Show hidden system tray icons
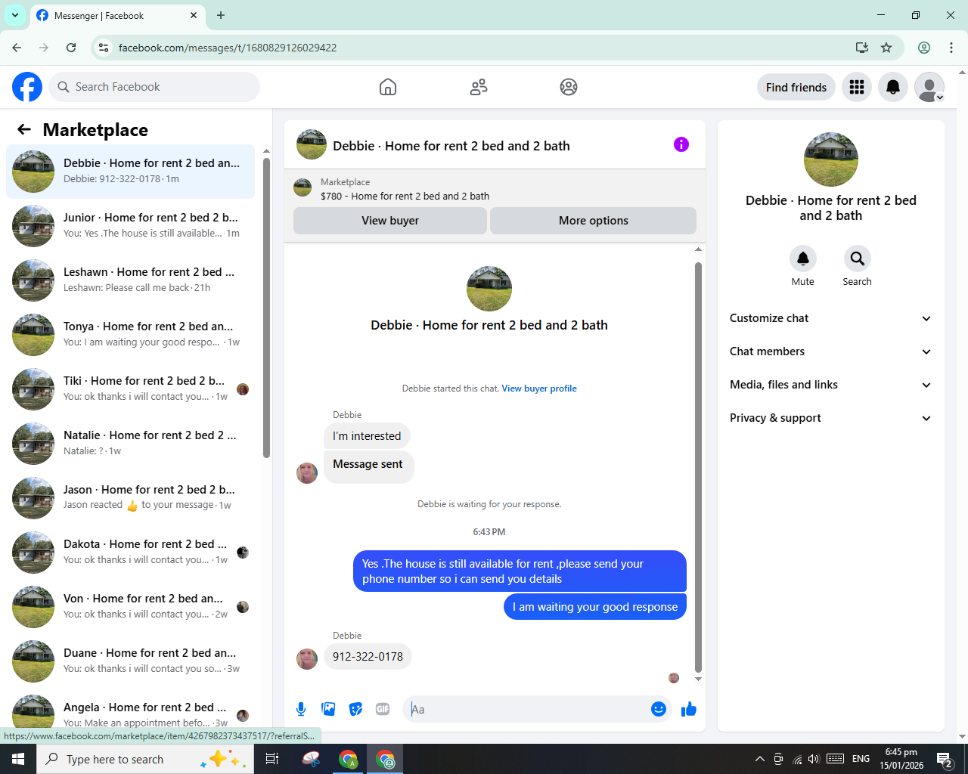The height and width of the screenshot is (774, 968). 759,759
